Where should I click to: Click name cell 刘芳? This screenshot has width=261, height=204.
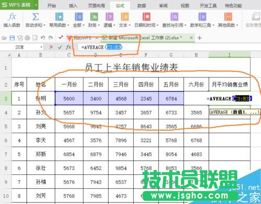tap(41, 196)
